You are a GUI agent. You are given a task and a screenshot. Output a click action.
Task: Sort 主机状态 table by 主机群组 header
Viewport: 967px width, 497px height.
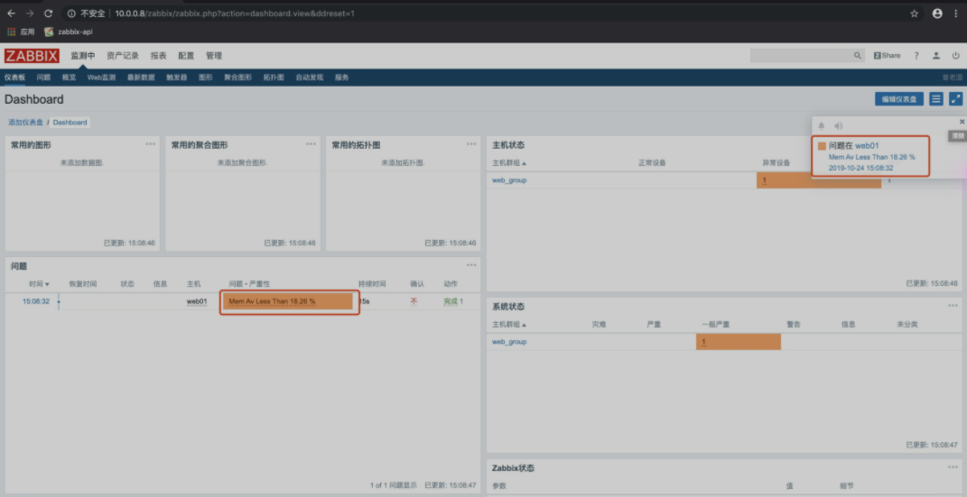[509, 163]
